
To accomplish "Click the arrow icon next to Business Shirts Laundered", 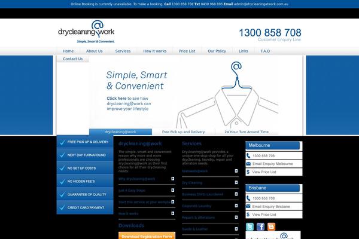I will point(236,194).
